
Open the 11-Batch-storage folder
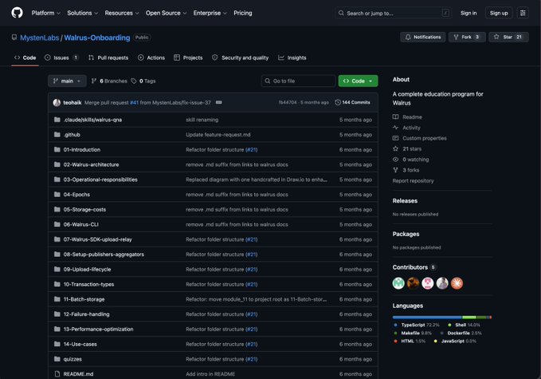click(x=84, y=299)
